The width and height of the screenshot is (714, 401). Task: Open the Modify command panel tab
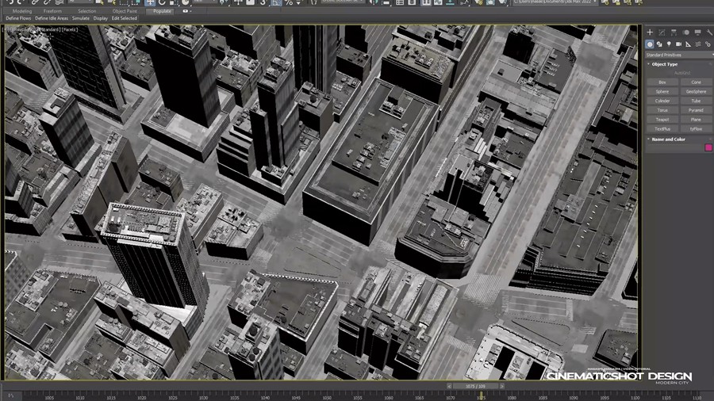[x=662, y=32]
